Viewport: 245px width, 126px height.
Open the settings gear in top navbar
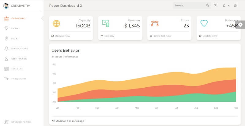(235, 5)
